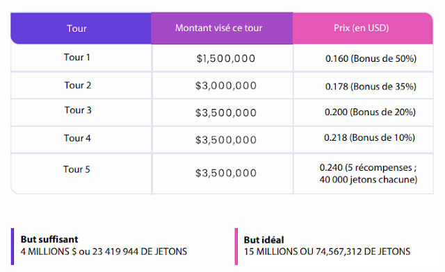Click the 'Tour' column header

76,28
